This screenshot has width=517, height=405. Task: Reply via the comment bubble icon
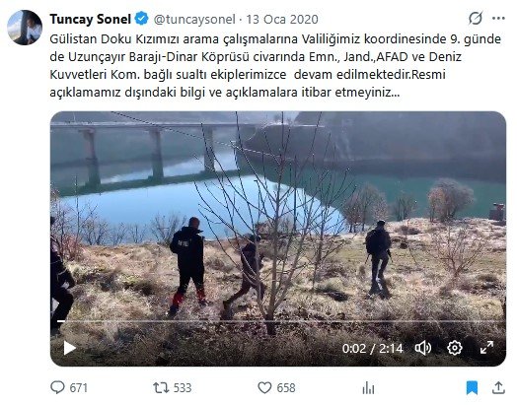click(57, 387)
